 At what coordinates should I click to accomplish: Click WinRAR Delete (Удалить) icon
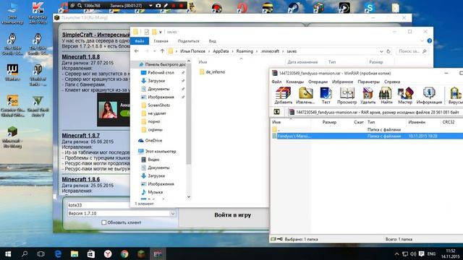(x=368, y=95)
